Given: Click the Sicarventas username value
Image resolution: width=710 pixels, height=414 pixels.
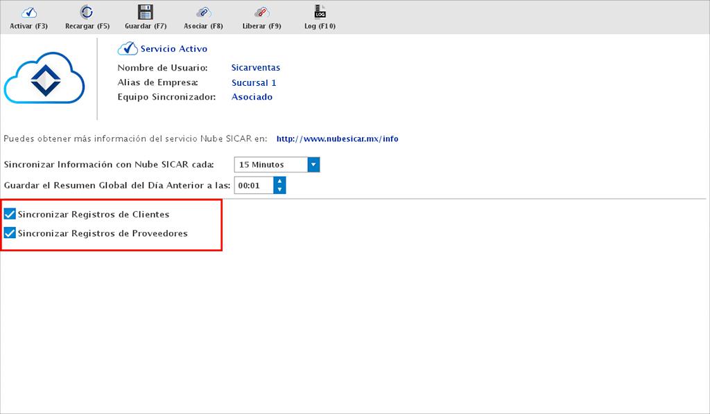Looking at the screenshot, I should [255, 68].
